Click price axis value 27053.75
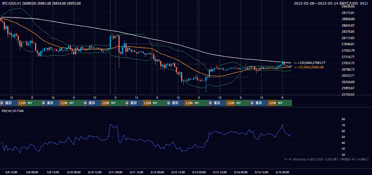The height and width of the screenshot is (175, 372). (348, 63)
